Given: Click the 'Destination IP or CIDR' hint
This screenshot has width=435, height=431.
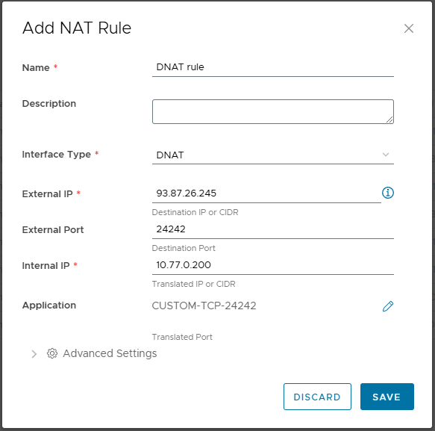Looking at the screenshot, I should point(195,212).
